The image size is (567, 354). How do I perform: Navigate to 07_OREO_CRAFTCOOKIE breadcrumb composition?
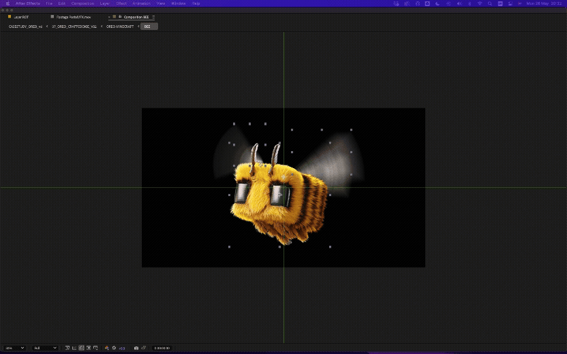pyautogui.click(x=74, y=27)
